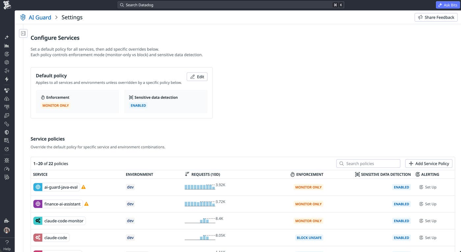Click warning triangle beside ai-guard-java-eval
461x252 pixels.
coord(84,187)
